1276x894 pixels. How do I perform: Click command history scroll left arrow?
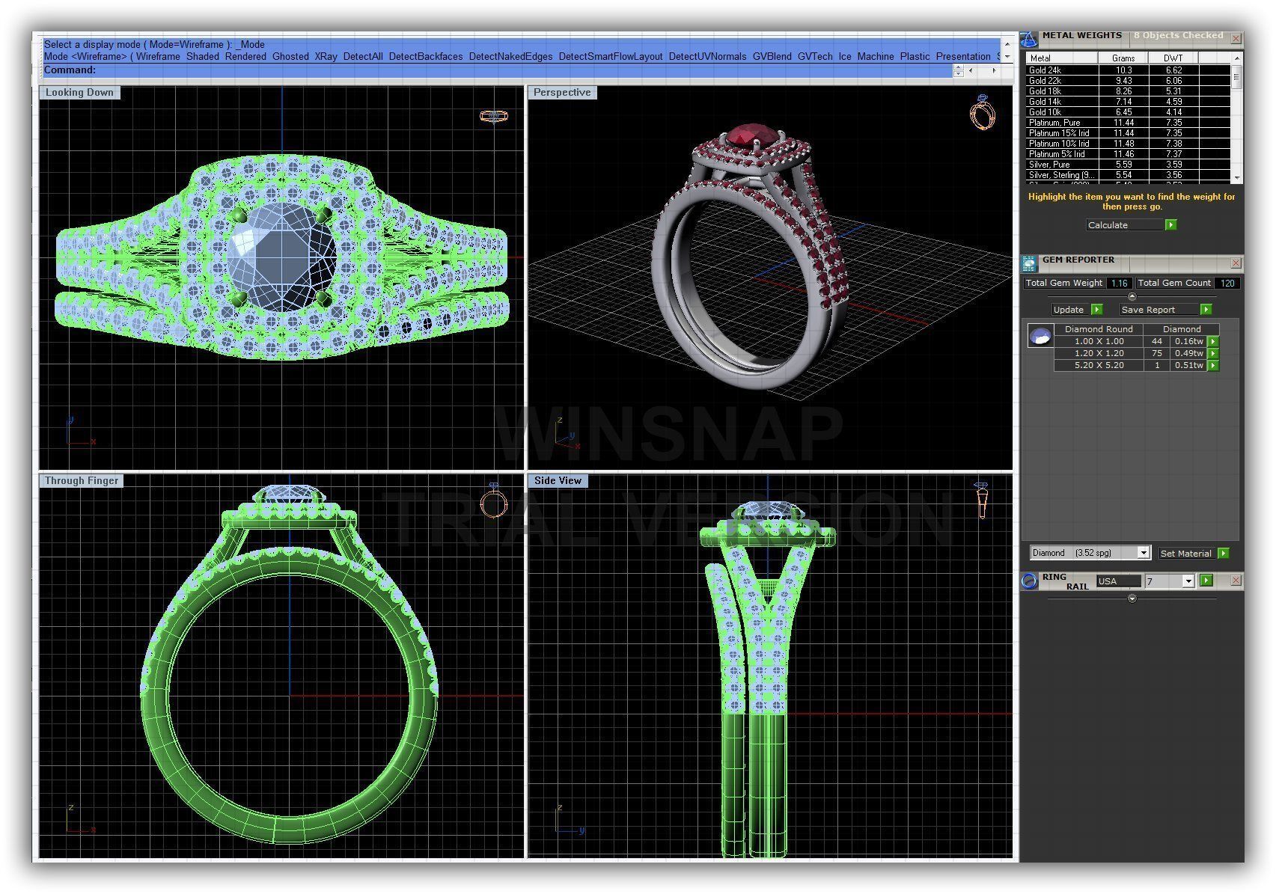pyautogui.click(x=971, y=70)
